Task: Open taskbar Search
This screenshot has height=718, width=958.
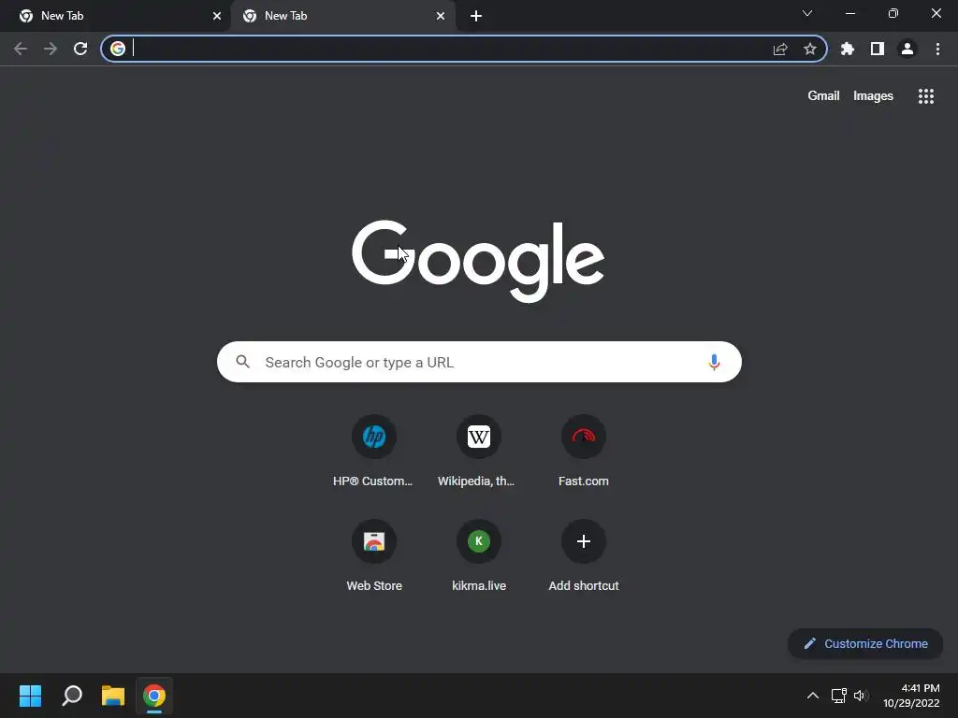Action: pyautogui.click(x=72, y=696)
